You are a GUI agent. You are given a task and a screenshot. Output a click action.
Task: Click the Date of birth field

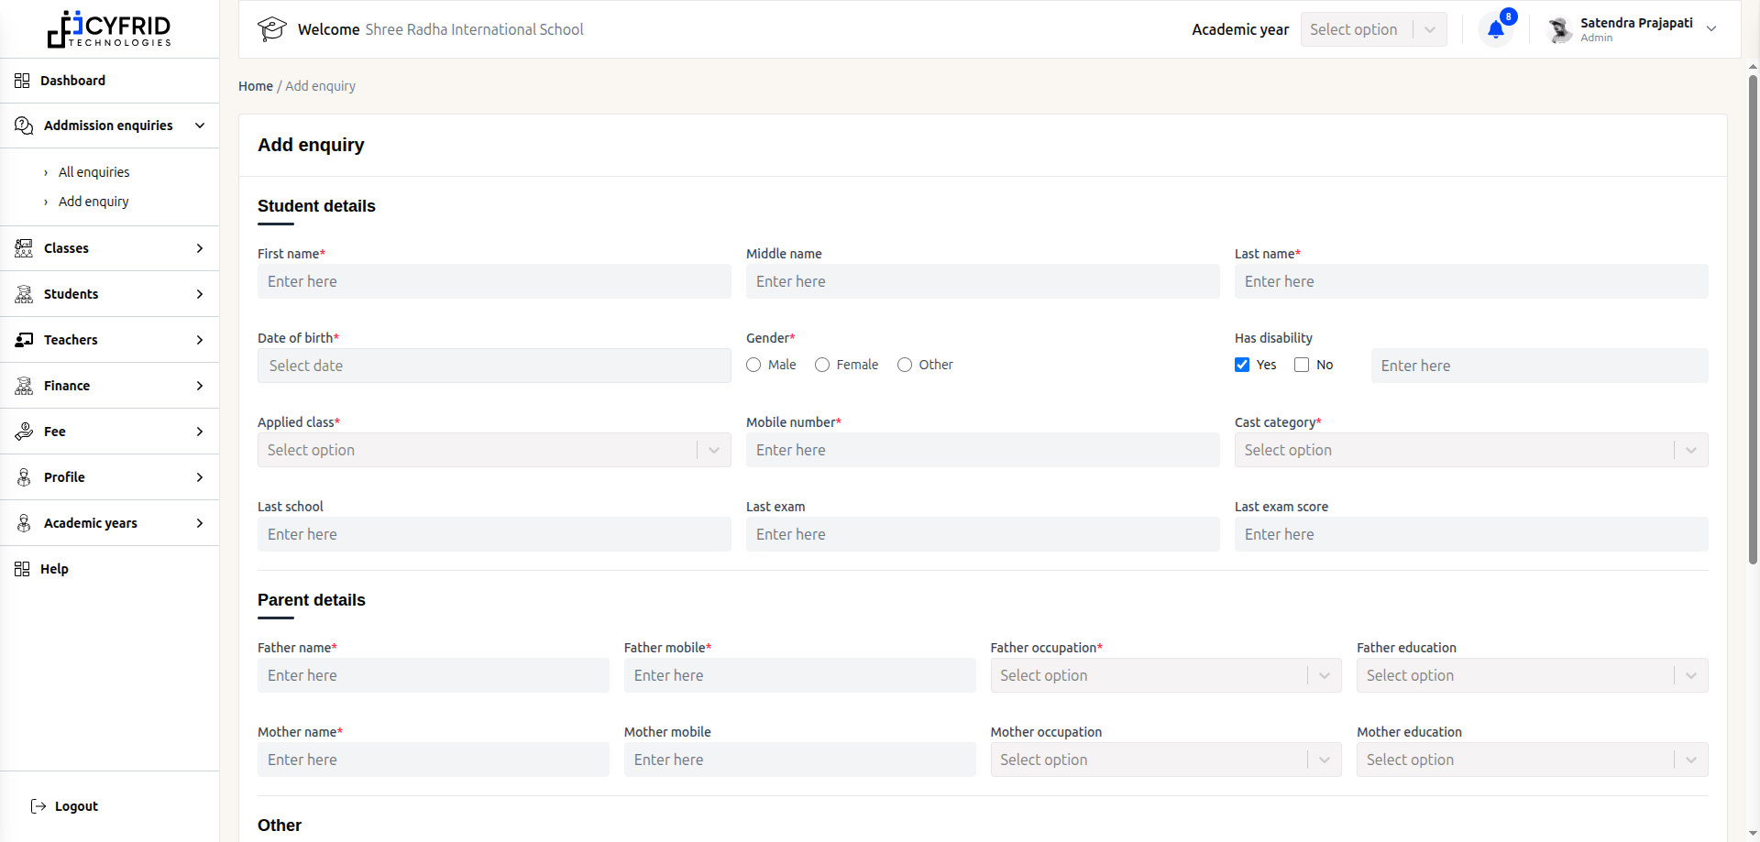click(493, 366)
